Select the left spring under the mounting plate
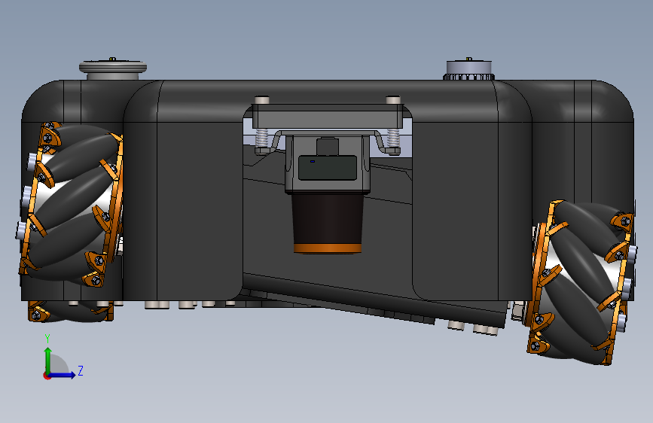653x423 pixels. point(261,138)
